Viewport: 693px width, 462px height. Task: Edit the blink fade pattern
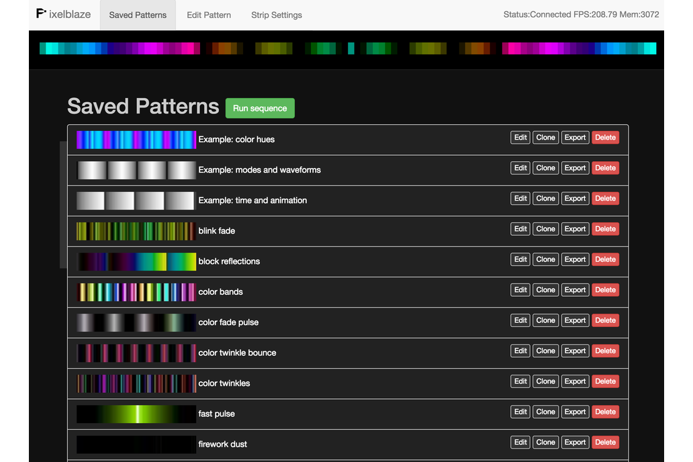pyautogui.click(x=520, y=229)
